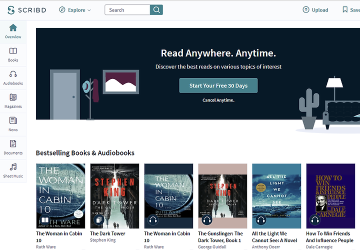Click the Explore compass icon
360x250 pixels.
pos(62,9)
